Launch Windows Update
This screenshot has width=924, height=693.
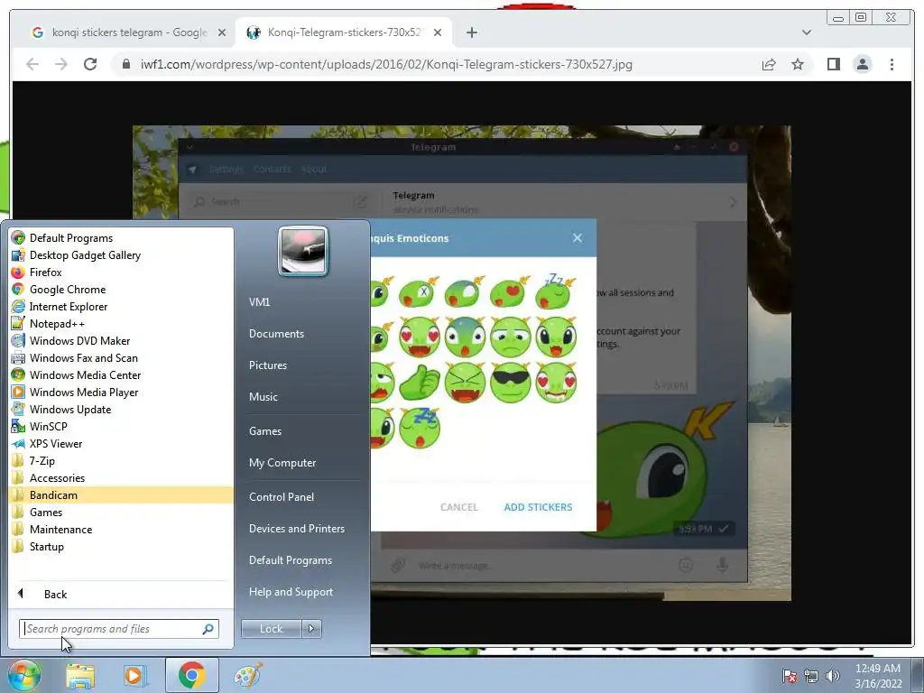coord(70,409)
